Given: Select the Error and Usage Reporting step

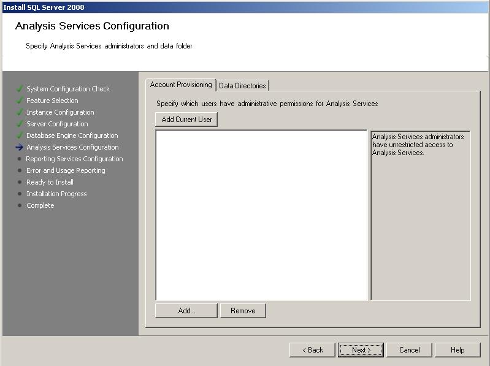Looking at the screenshot, I should [x=66, y=170].
